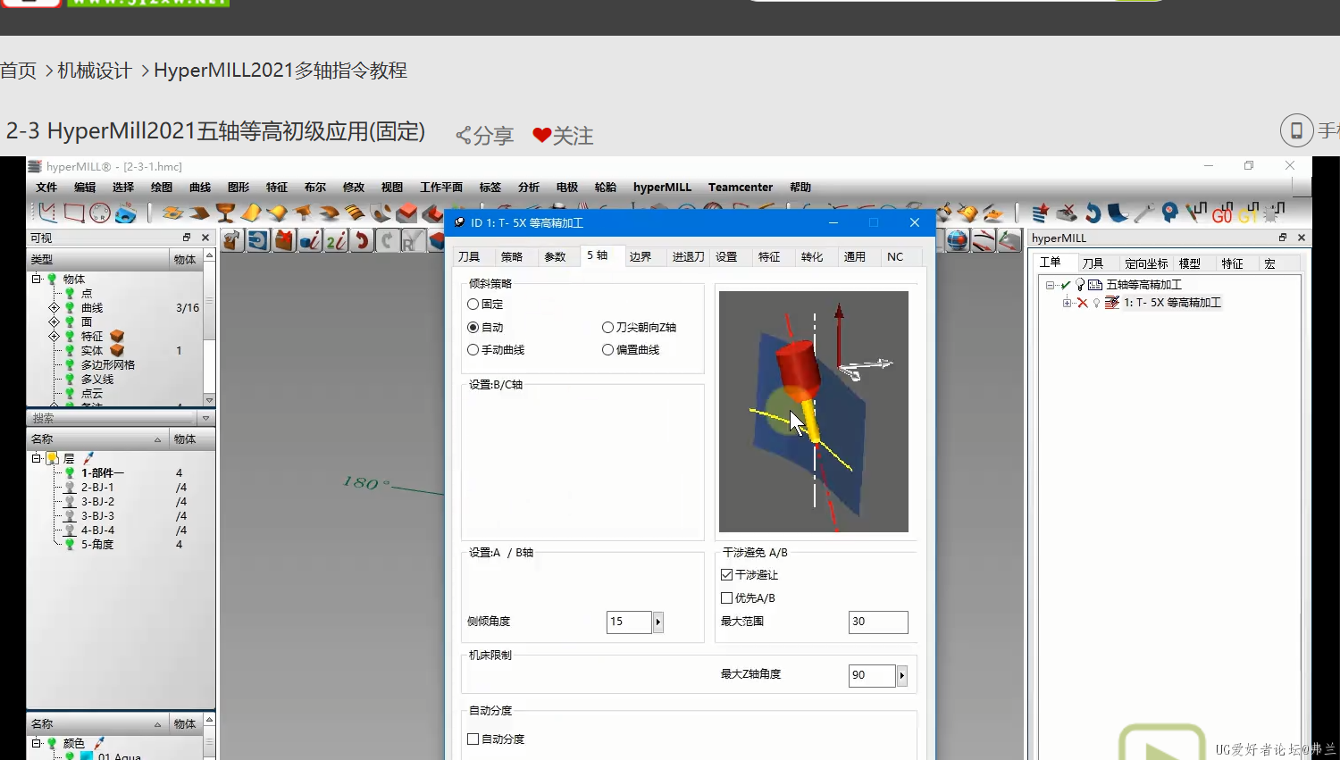The image size is (1340, 760).
Task: Click the blue curved sheet icon
Action: (x=1118, y=213)
